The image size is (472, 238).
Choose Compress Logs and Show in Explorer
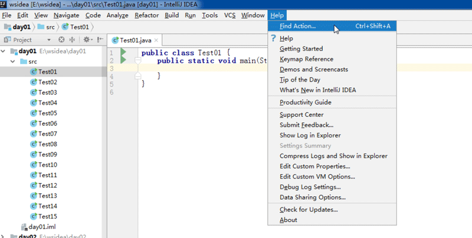[332, 156]
